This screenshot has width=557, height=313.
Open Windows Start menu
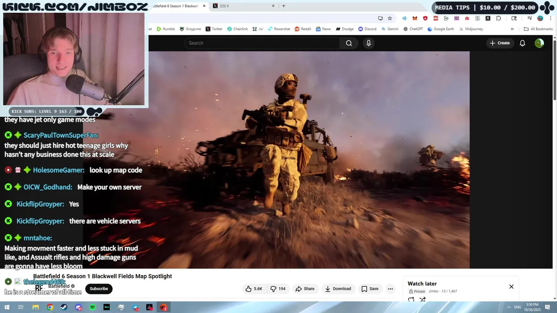pyautogui.click(x=7, y=307)
